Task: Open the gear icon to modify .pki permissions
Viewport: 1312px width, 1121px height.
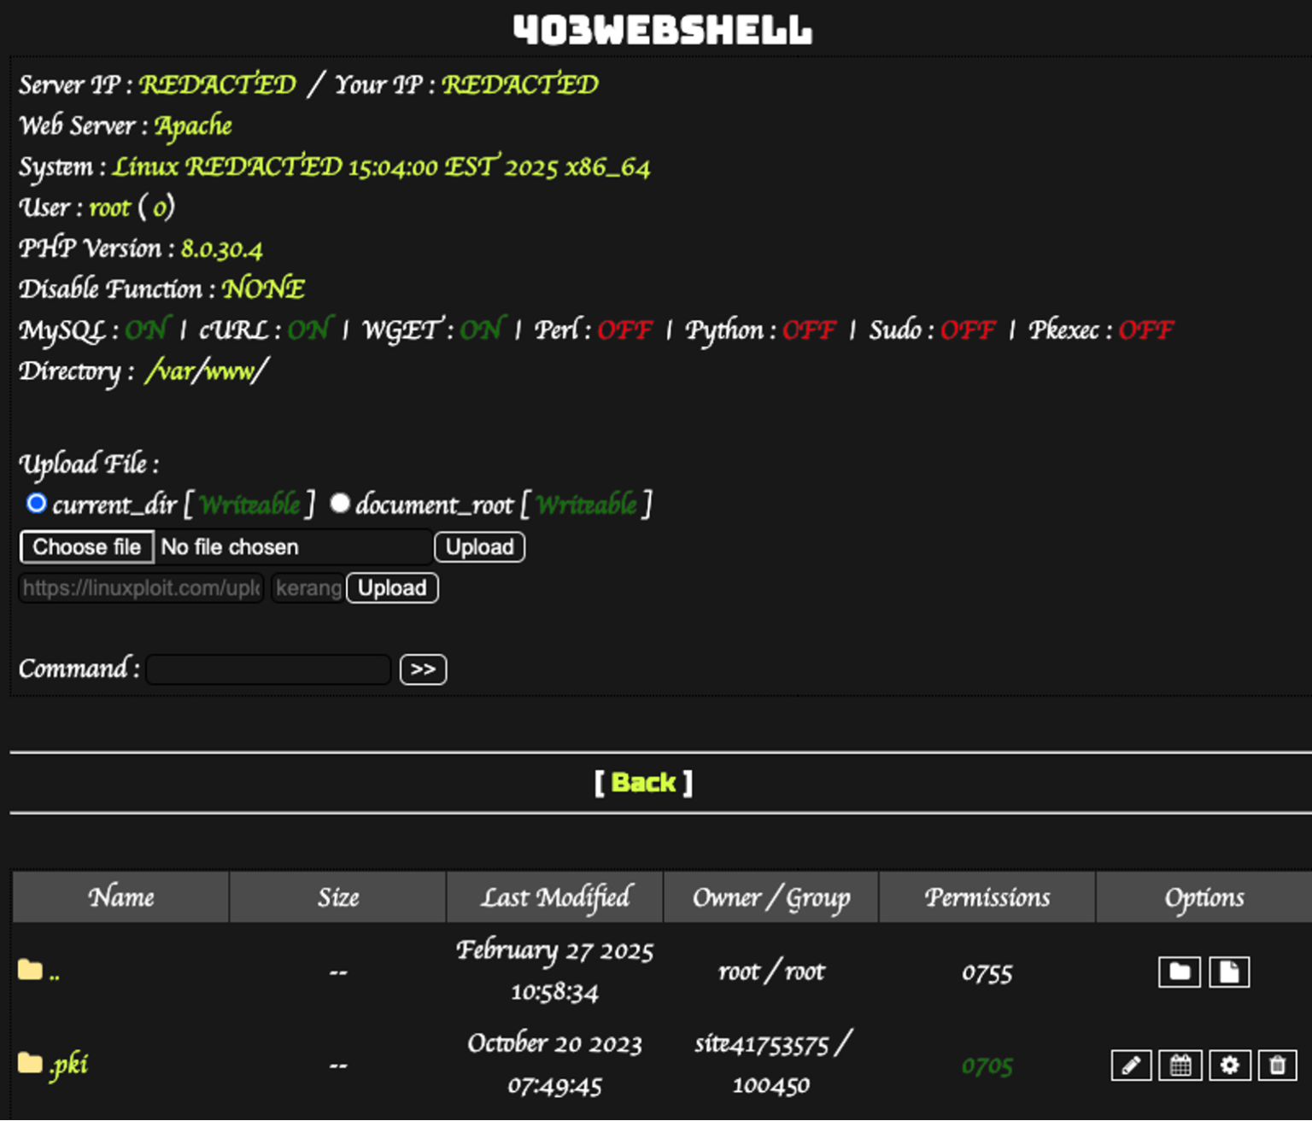Action: (x=1229, y=1065)
